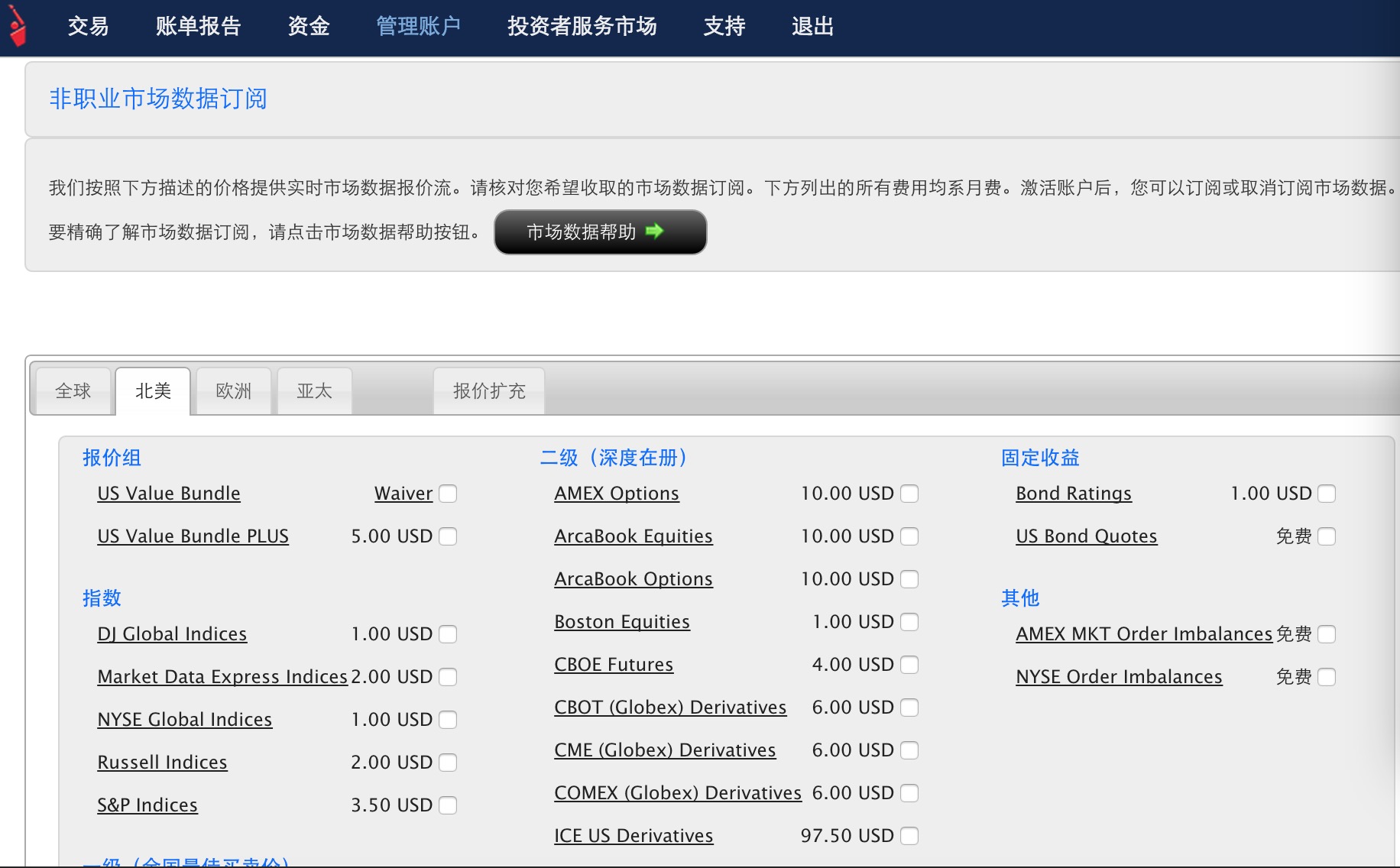Click 退出 to log out
The height and width of the screenshot is (868, 1400).
pos(813,27)
